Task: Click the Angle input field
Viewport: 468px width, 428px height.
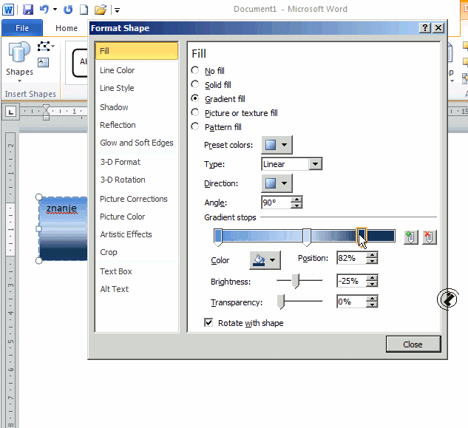Action: (x=276, y=203)
